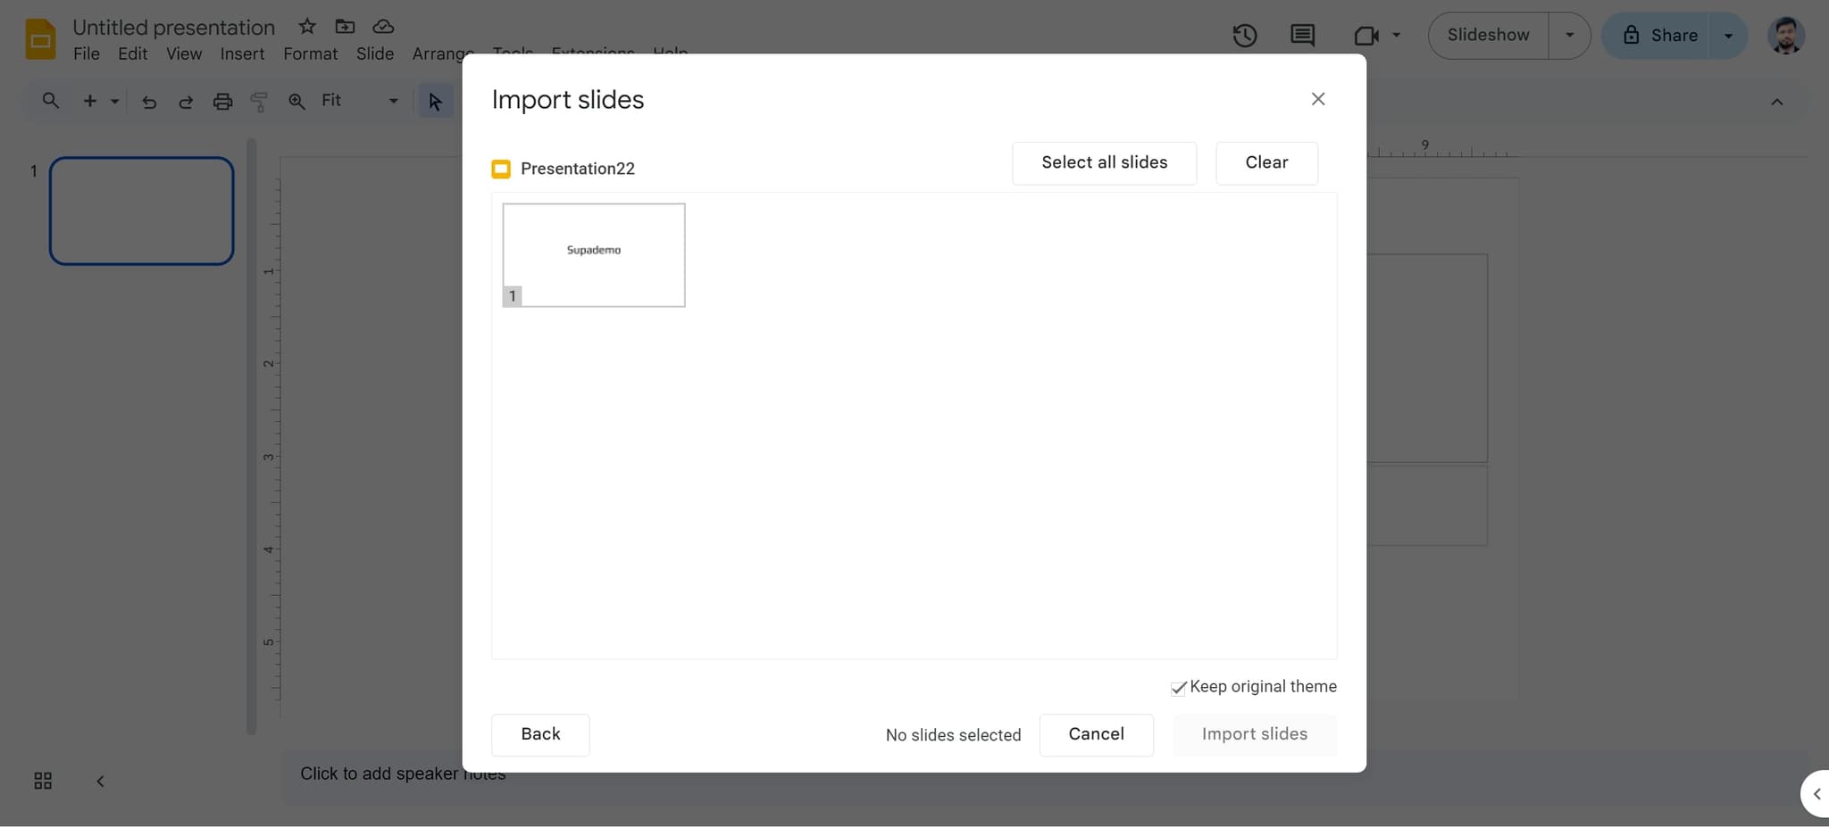This screenshot has height=827, width=1829.
Task: Open comment history icon
Action: click(1301, 36)
